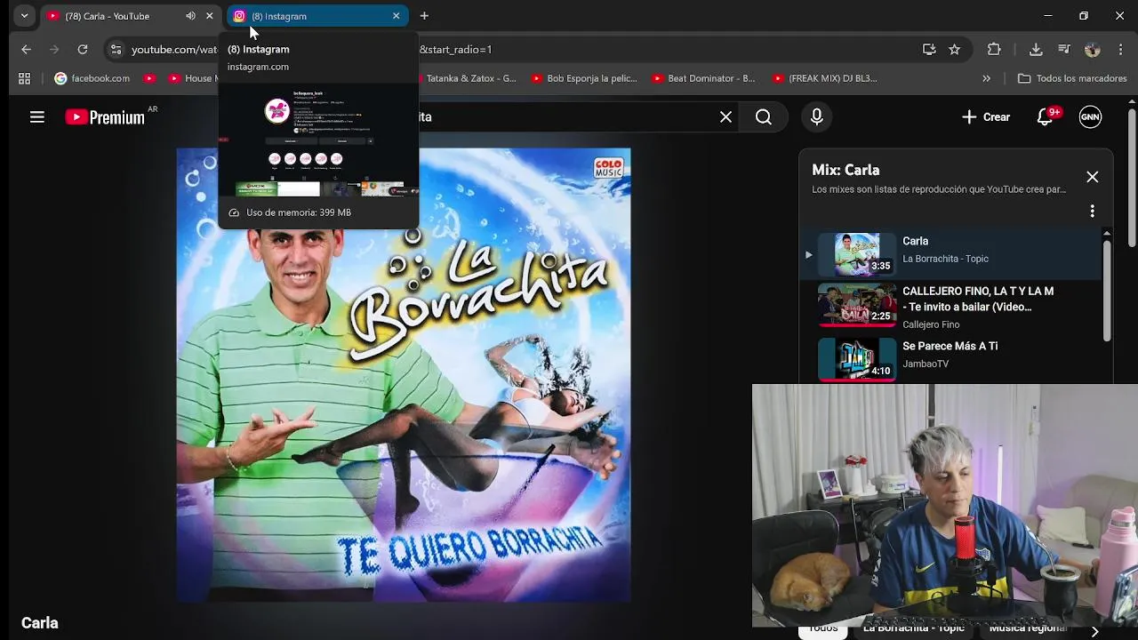Viewport: 1138px width, 640px height.
Task: Open the unlabeled YouTube bookmark next to facebook.com
Action: 149,78
